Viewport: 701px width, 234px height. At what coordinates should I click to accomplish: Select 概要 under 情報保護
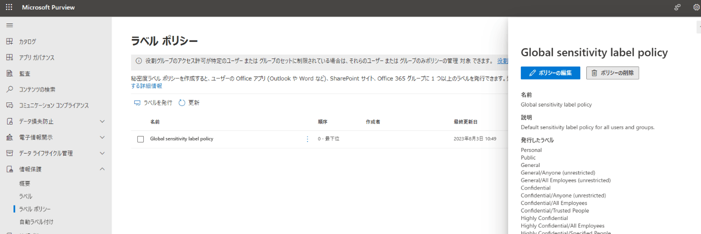(x=25, y=183)
